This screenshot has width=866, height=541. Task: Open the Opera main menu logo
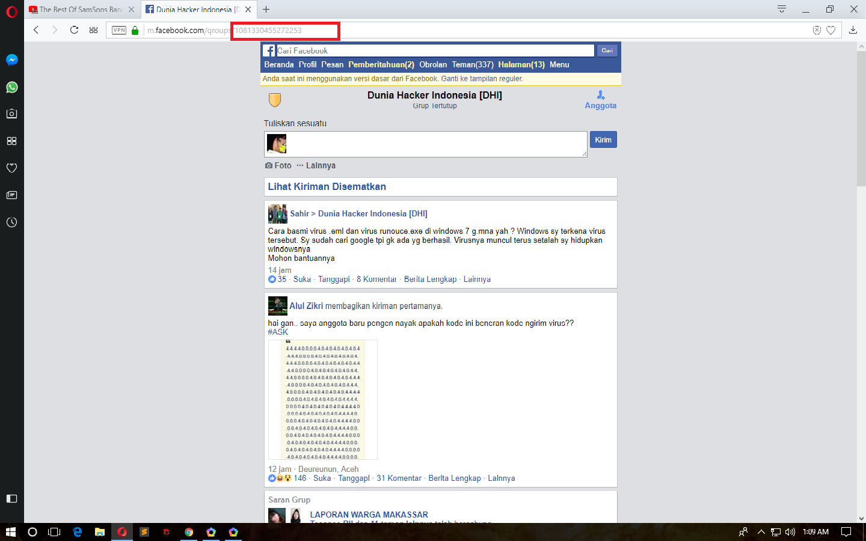(x=11, y=12)
